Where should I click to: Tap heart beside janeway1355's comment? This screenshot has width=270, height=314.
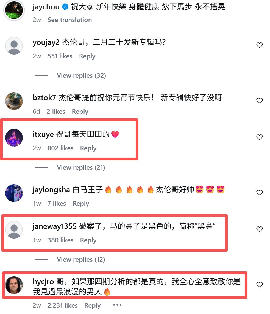click(x=259, y=229)
